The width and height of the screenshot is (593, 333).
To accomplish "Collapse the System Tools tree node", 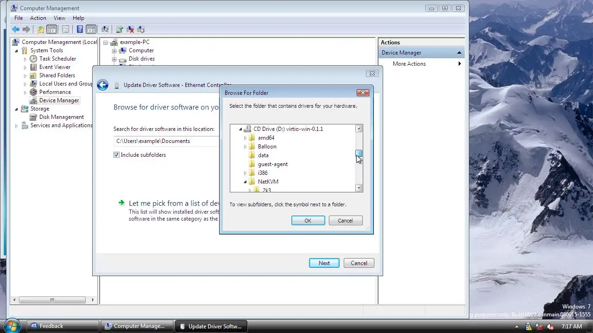I will click(17, 50).
